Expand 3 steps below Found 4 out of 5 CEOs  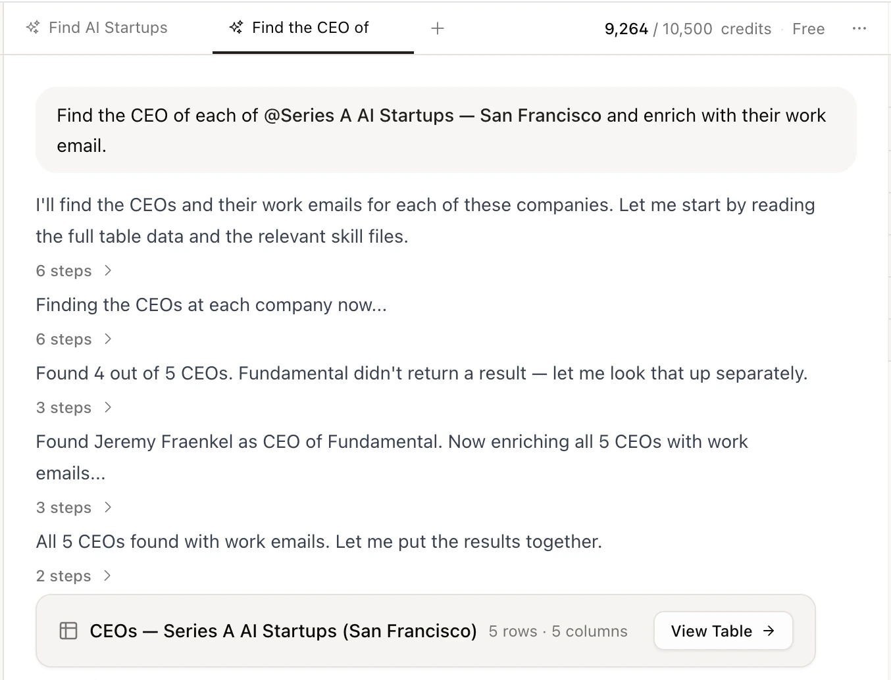tap(74, 408)
